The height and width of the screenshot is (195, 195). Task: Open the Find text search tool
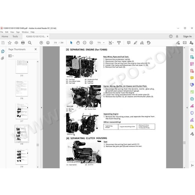(x=30, y=43)
